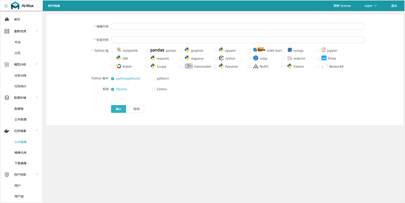This screenshot has height=203, width=405.
Task: Tick the pyyaml package checkbox
Action: pyautogui.click(x=215, y=51)
